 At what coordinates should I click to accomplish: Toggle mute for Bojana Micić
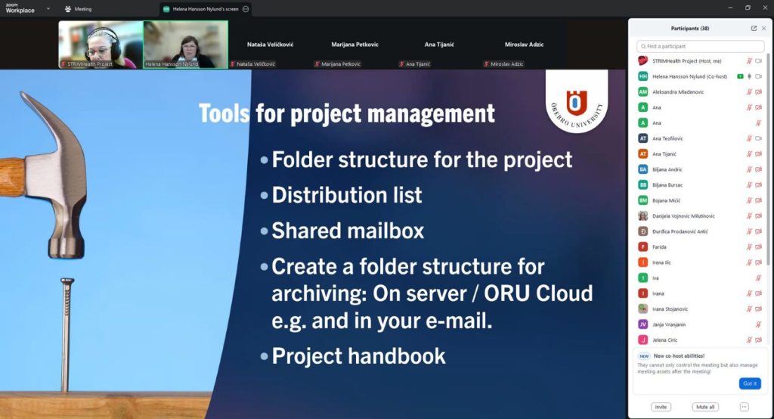coord(749,200)
